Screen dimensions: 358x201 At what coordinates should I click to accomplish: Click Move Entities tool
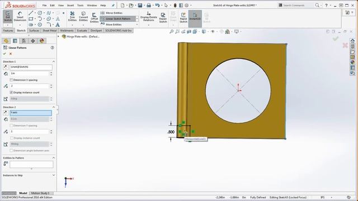[x=111, y=25]
